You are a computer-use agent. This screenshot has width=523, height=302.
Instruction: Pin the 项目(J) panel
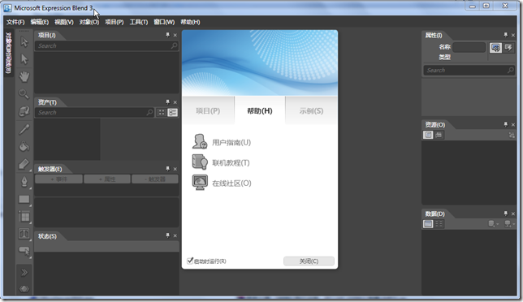[168, 35]
